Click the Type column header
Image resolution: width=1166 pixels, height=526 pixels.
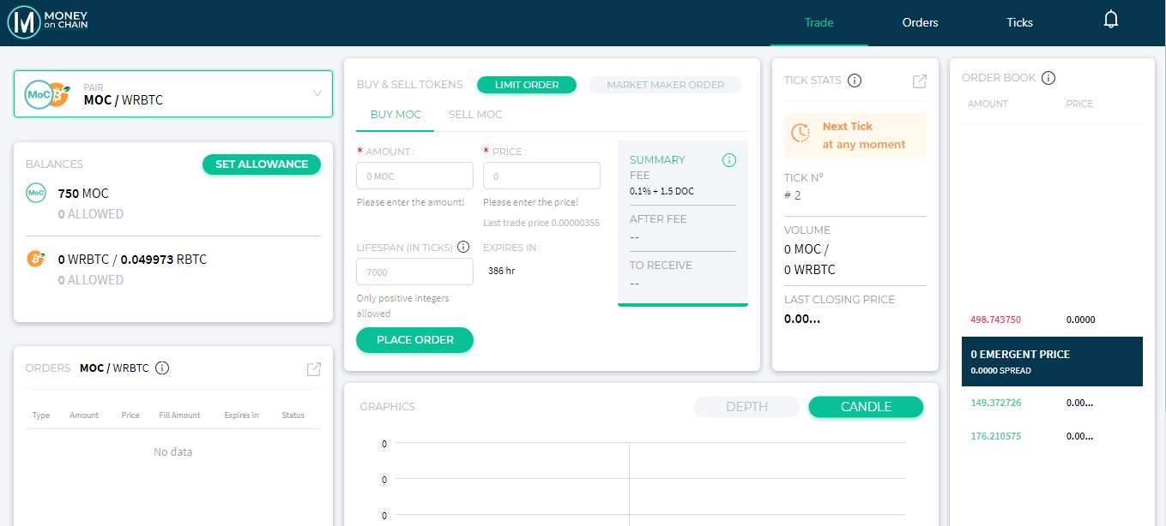coord(40,415)
